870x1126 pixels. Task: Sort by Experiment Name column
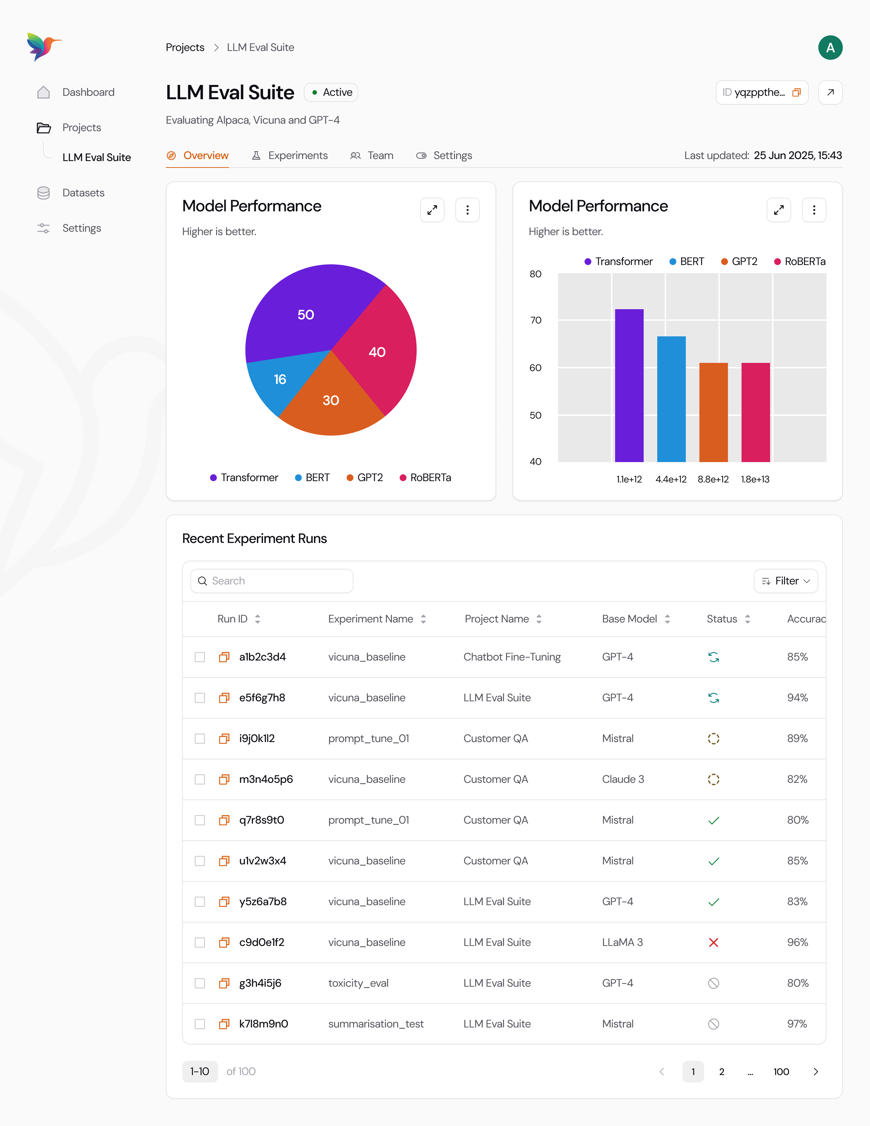pos(423,619)
